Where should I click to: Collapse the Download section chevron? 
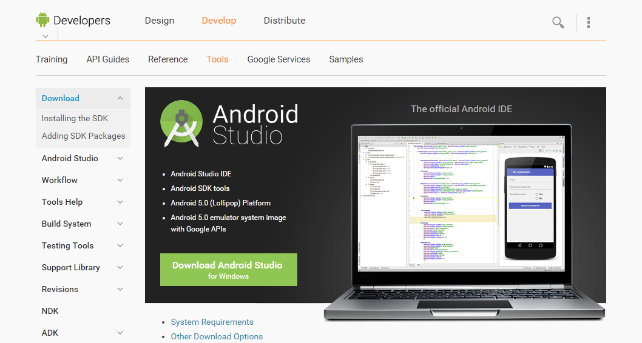coord(120,99)
